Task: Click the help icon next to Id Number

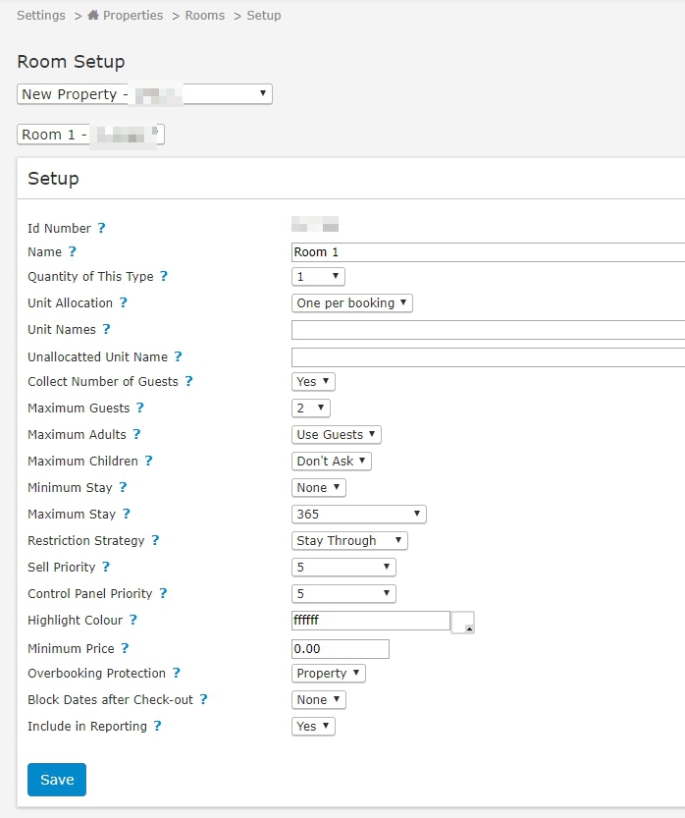Action: (102, 228)
